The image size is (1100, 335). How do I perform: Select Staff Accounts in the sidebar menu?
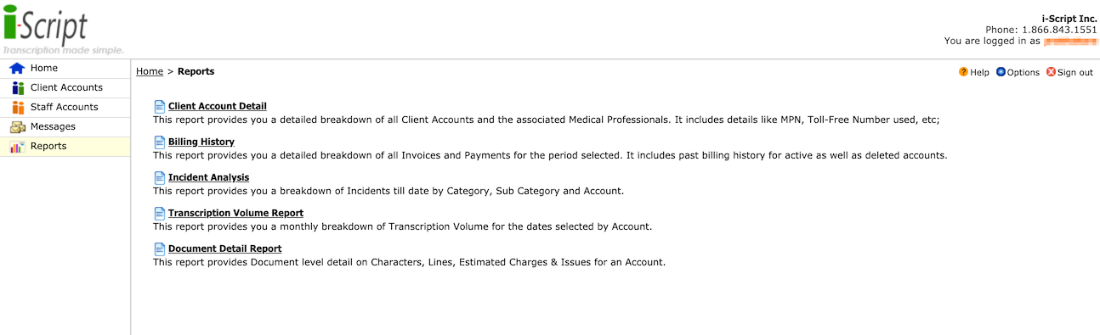pos(65,107)
